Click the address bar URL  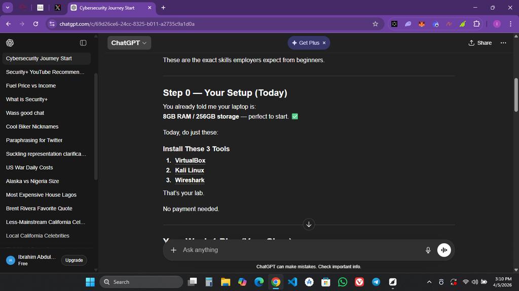click(127, 24)
